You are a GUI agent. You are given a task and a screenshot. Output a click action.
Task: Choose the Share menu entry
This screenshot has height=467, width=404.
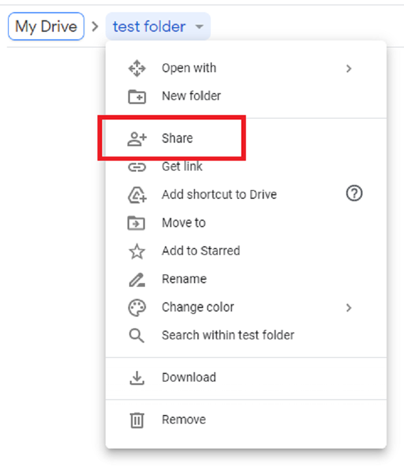pyautogui.click(x=177, y=139)
